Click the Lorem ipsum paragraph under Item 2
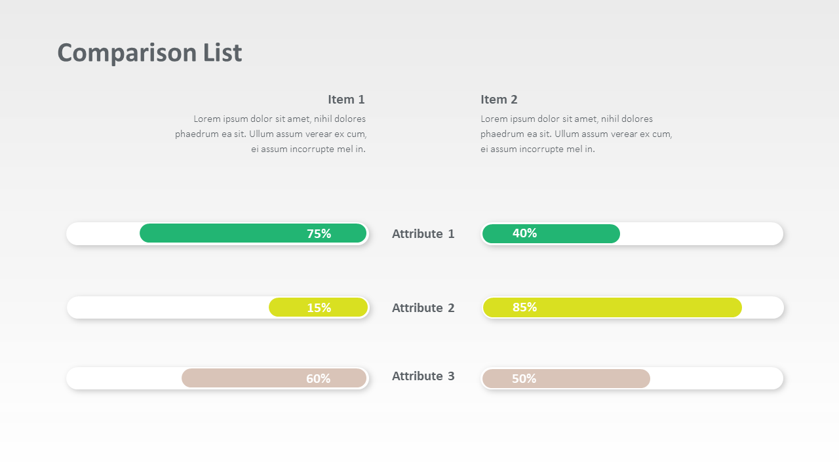The width and height of the screenshot is (839, 472). (576, 134)
